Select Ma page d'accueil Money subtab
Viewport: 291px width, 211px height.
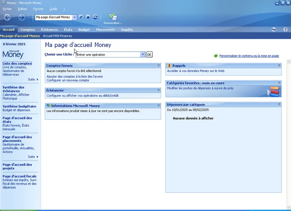[20, 36]
